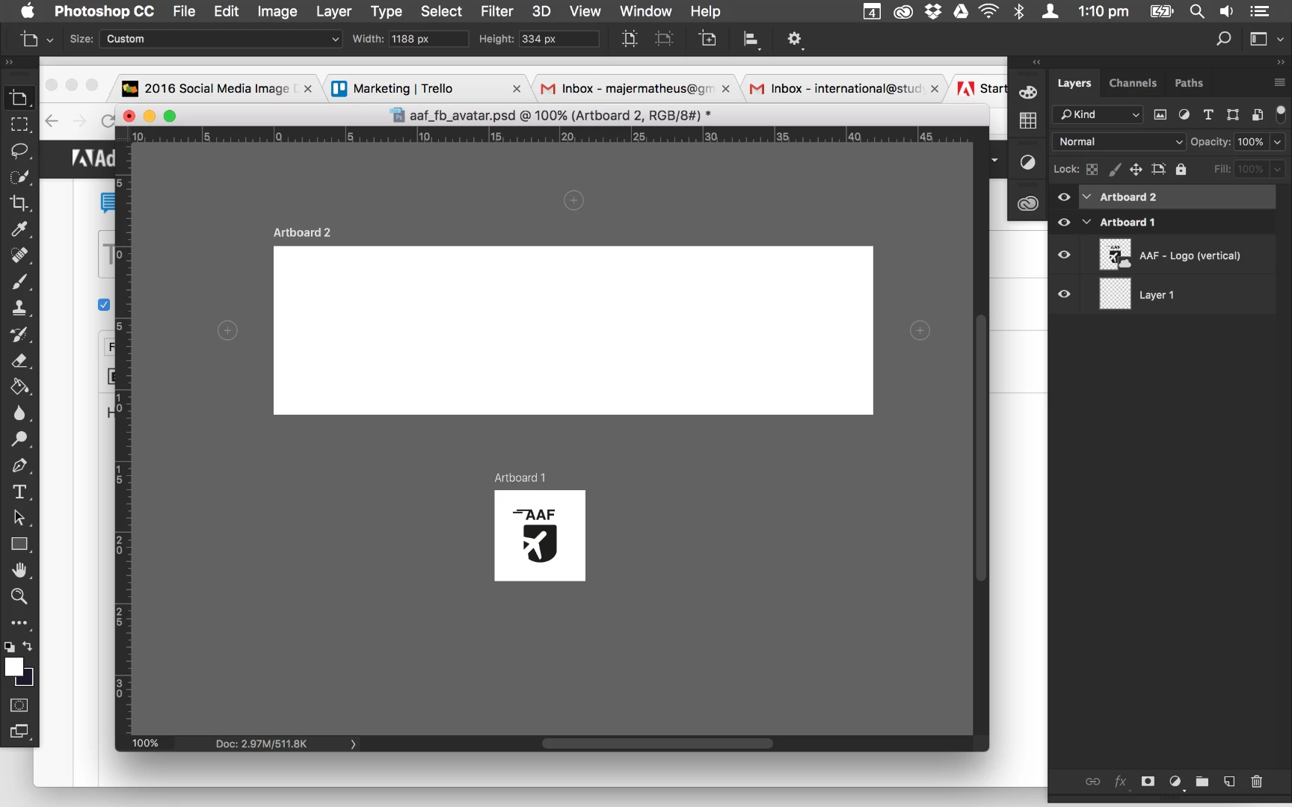
Task: Click the Create new layer icon
Action: pos(1229,782)
